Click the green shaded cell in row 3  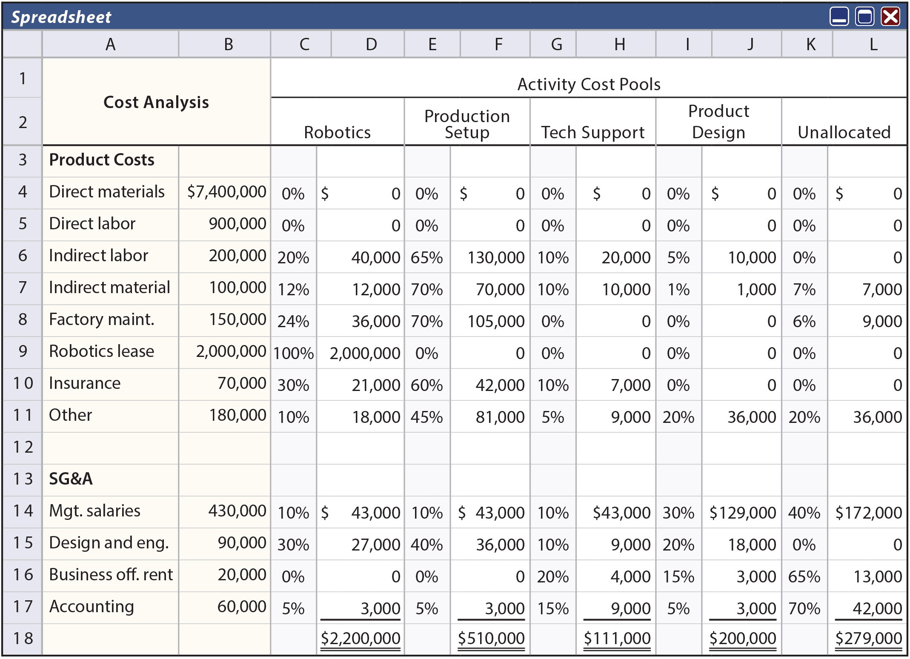(360, 161)
